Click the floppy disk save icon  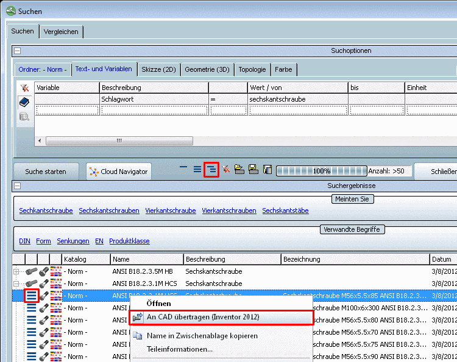253,170
